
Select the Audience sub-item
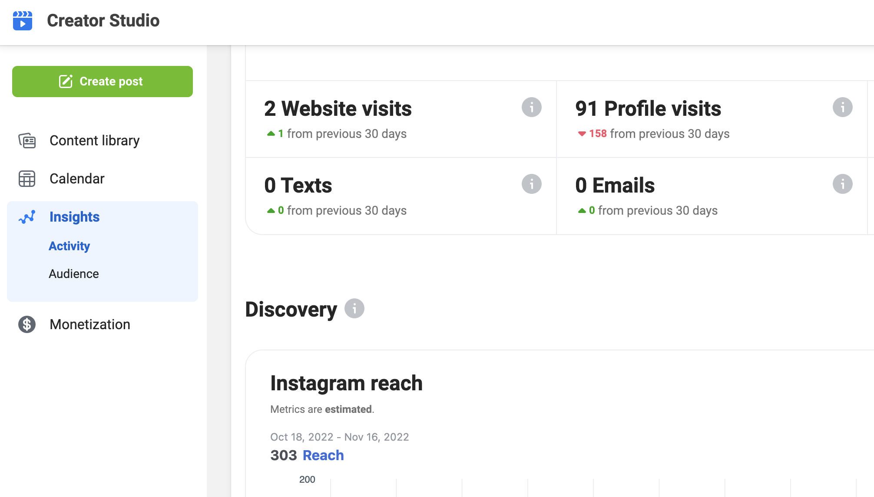(73, 274)
